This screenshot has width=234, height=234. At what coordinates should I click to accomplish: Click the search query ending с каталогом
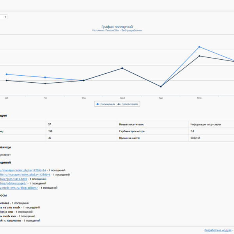tap(10, 221)
